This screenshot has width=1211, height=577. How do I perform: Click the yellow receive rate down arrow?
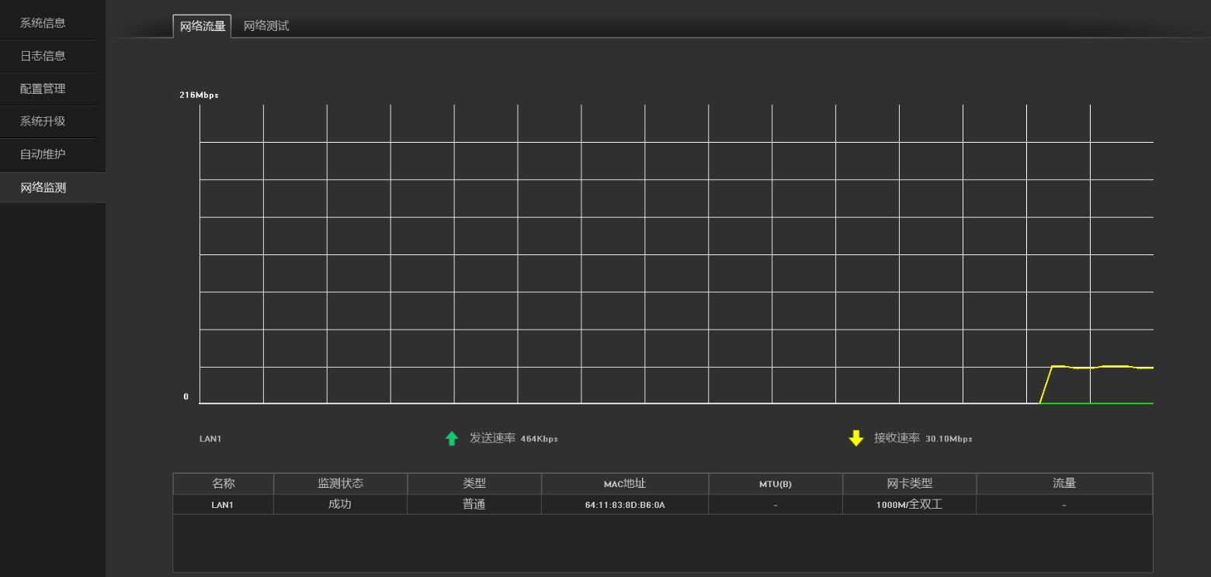[856, 438]
